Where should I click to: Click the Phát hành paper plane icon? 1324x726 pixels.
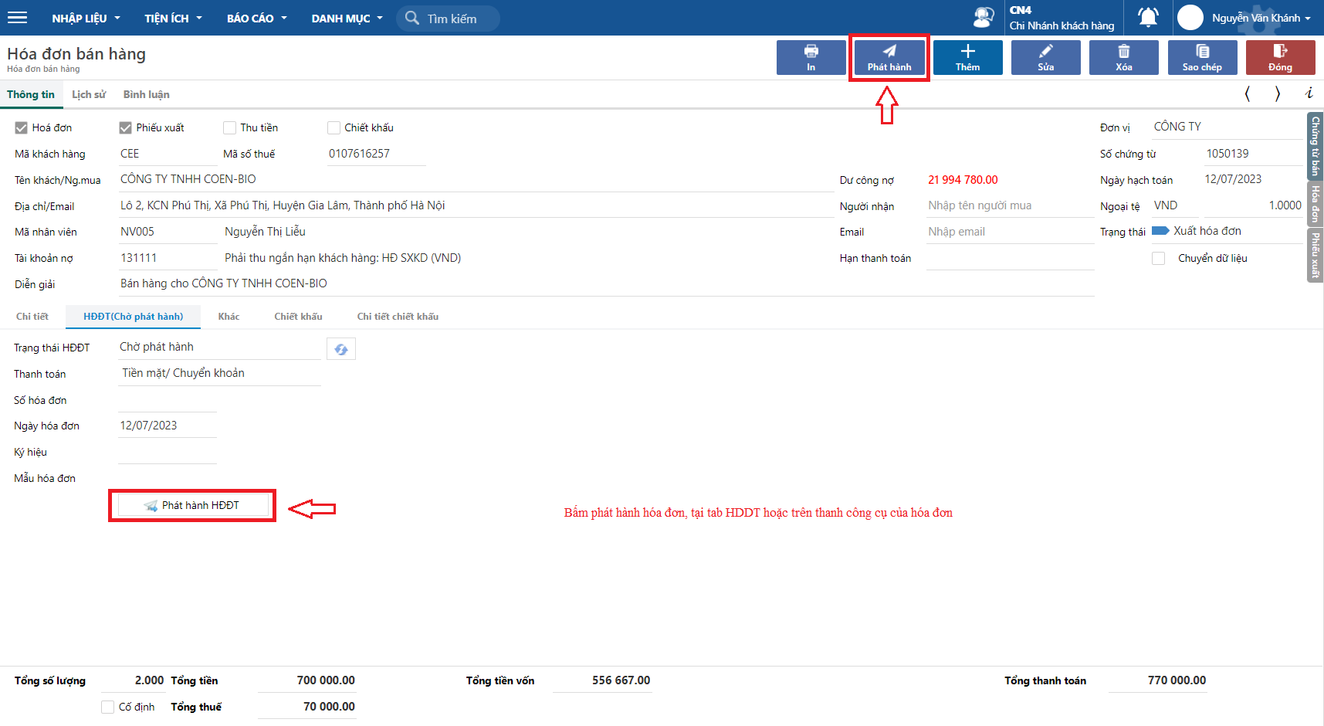pos(889,52)
